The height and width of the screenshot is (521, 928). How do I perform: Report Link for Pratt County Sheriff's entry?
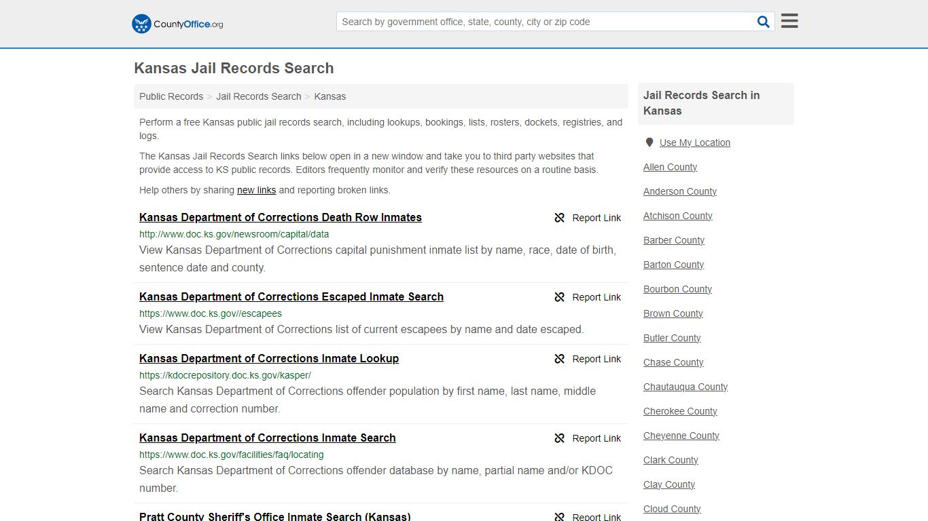pyautogui.click(x=596, y=516)
